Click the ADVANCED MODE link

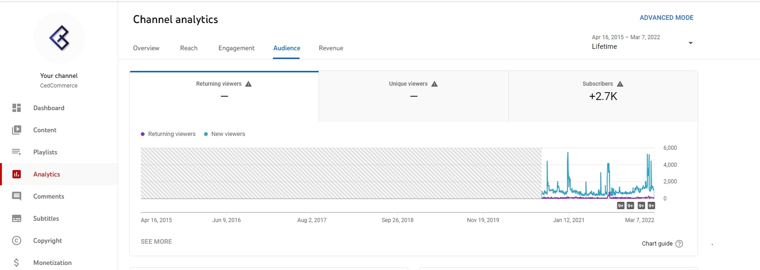(x=667, y=18)
